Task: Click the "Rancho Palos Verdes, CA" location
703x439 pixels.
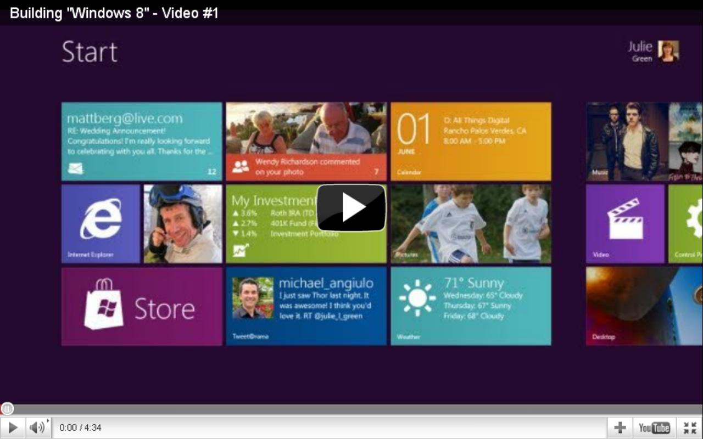Action: point(485,131)
